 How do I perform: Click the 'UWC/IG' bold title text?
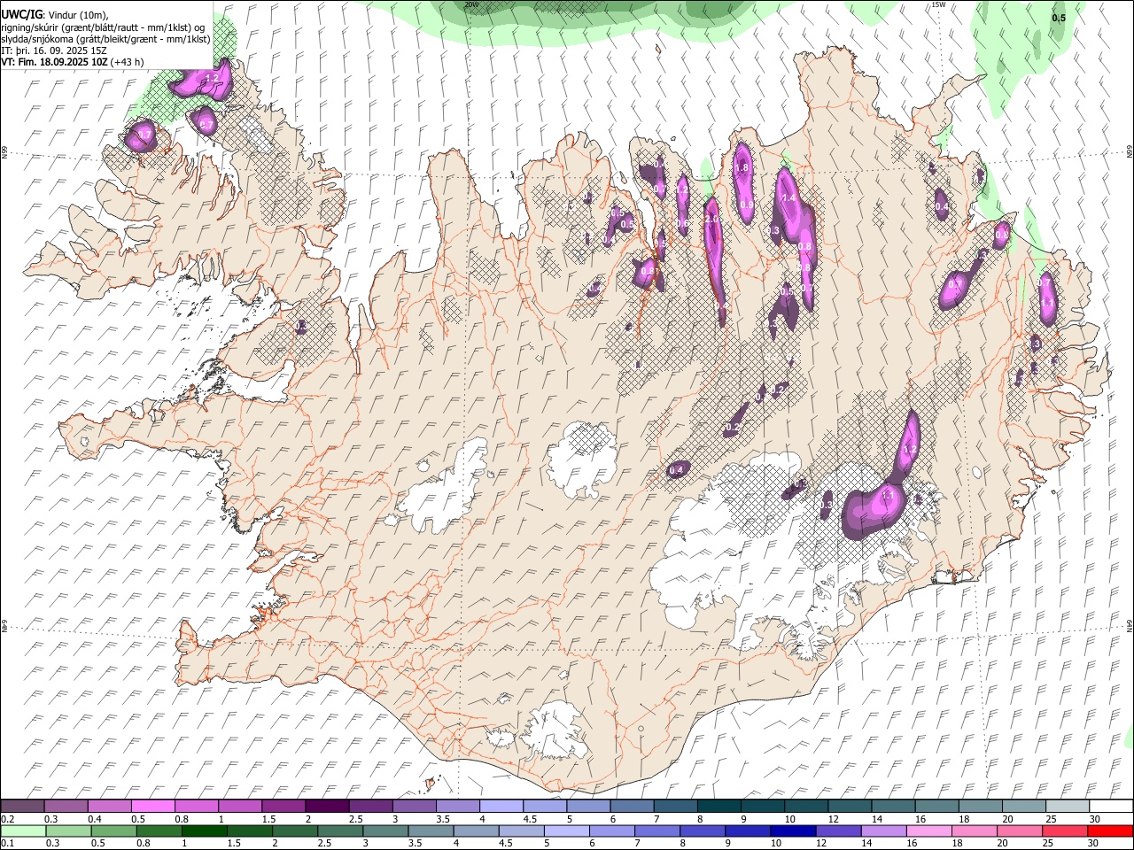(x=22, y=15)
